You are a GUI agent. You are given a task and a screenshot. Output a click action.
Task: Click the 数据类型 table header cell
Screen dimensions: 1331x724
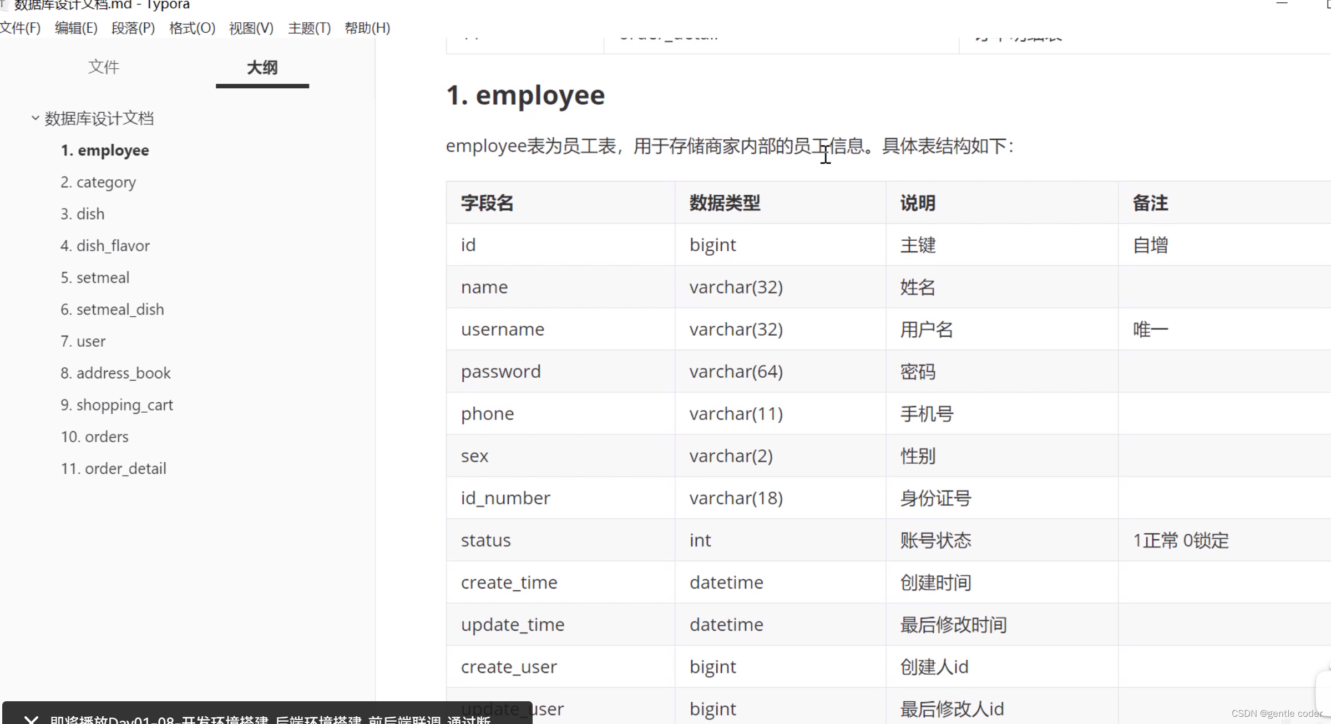click(x=725, y=203)
